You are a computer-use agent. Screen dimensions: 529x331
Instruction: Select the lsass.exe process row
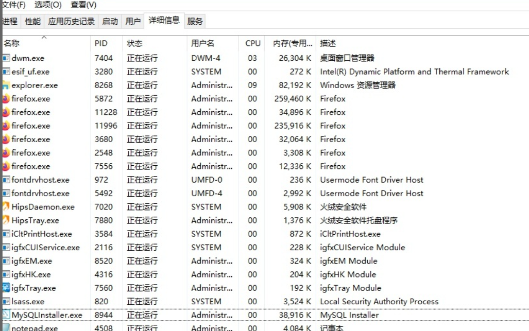(155, 301)
